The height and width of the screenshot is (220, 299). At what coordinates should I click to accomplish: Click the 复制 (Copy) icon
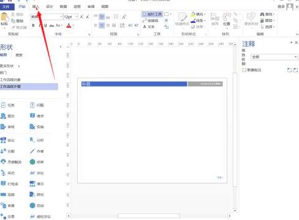point(13,21)
